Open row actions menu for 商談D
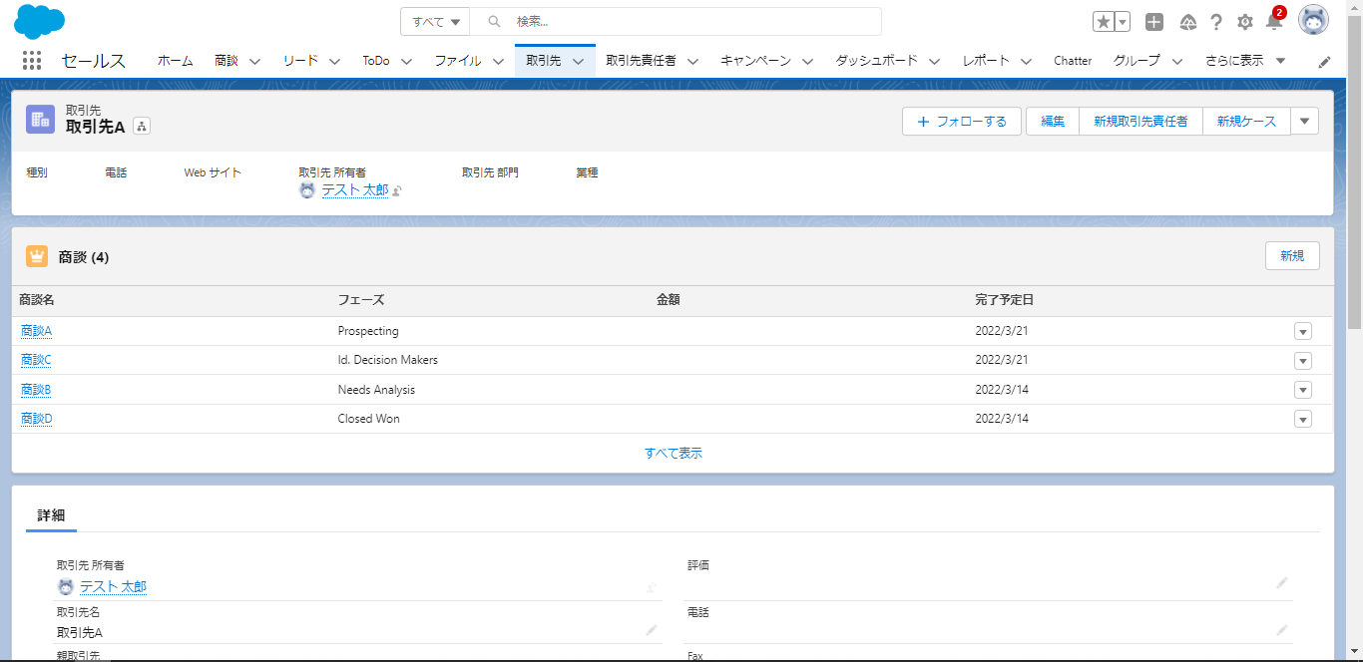 [1303, 419]
